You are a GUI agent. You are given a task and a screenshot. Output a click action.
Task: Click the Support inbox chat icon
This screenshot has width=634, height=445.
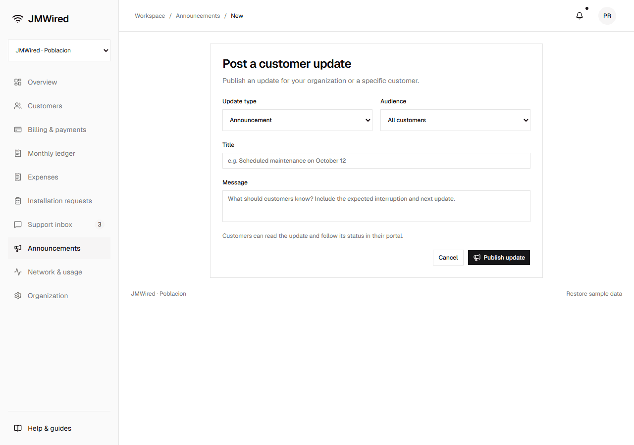click(18, 224)
